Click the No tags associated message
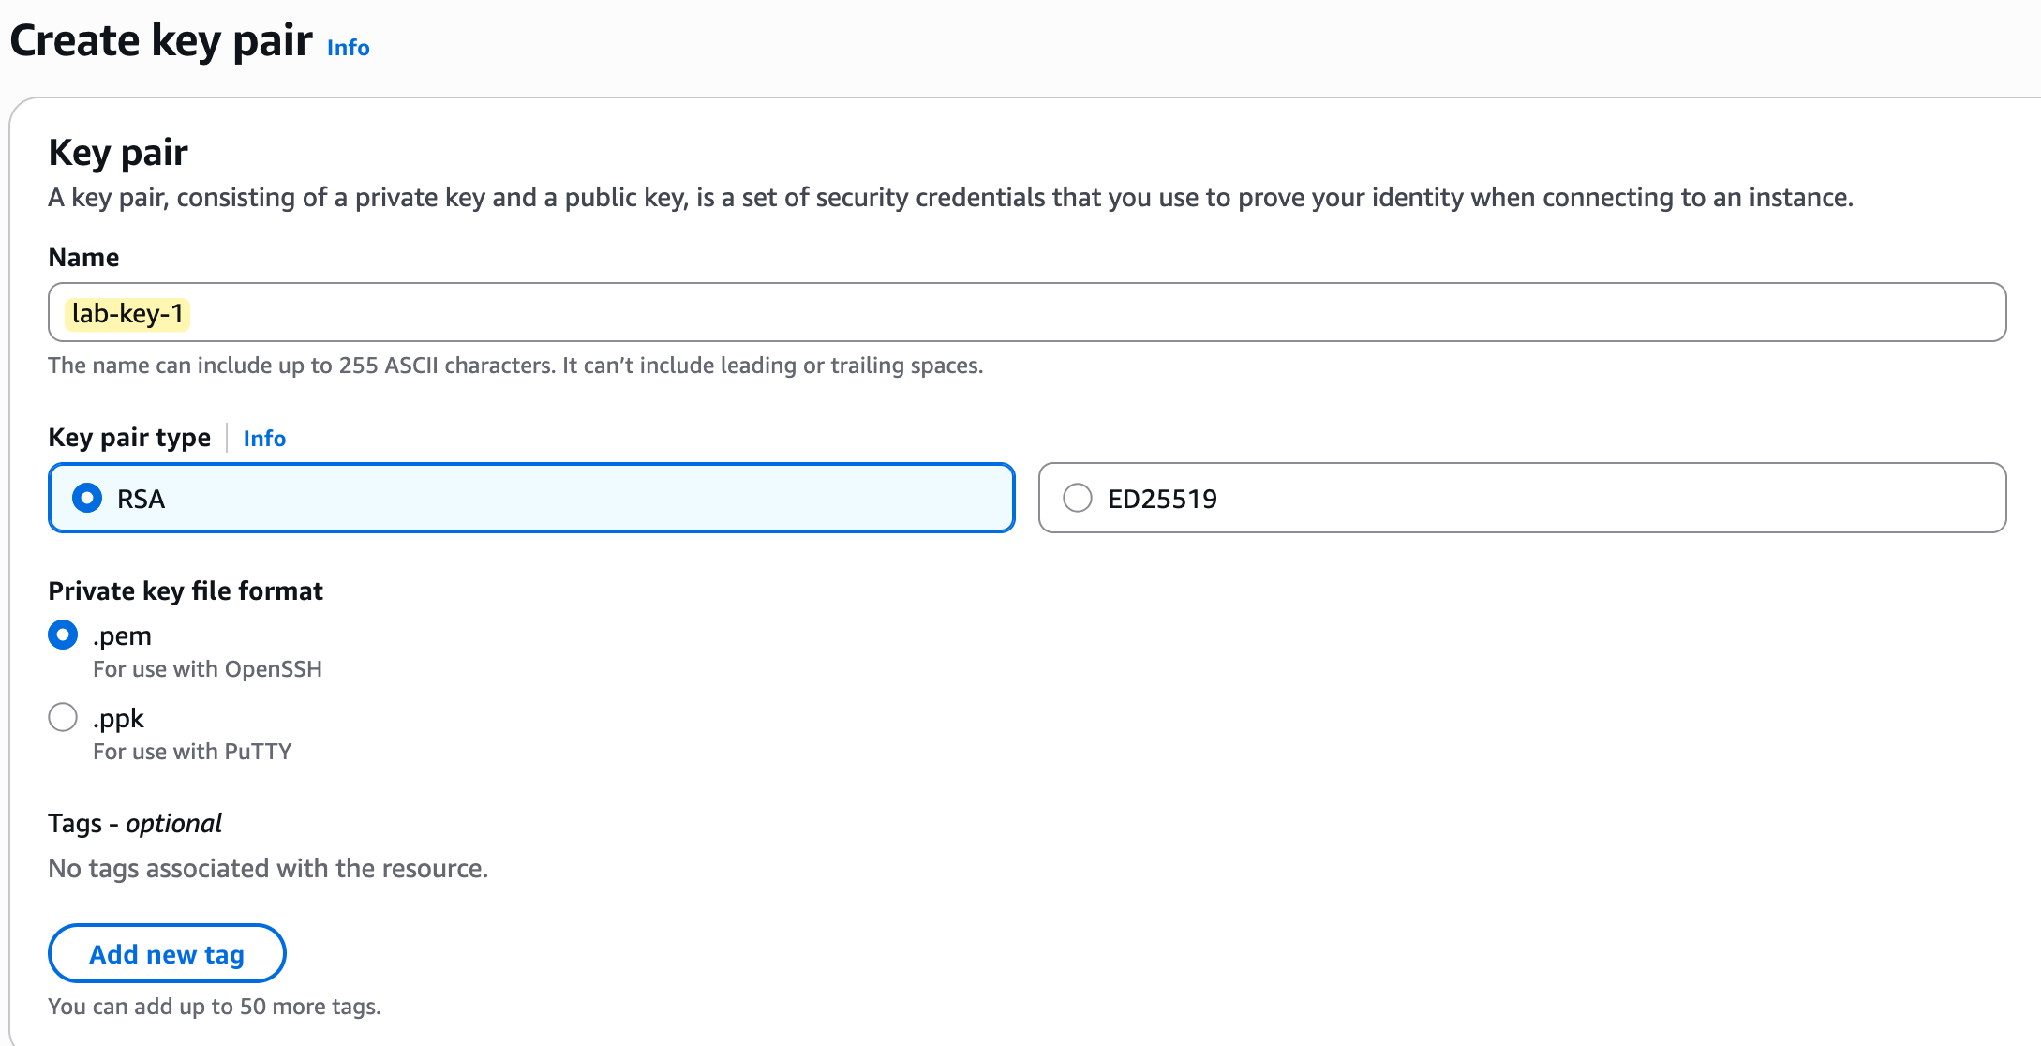The height and width of the screenshot is (1046, 2041). coord(268,868)
